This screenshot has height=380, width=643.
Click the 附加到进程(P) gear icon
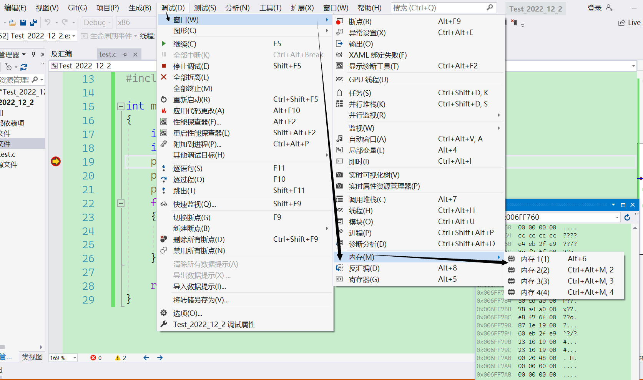click(164, 144)
